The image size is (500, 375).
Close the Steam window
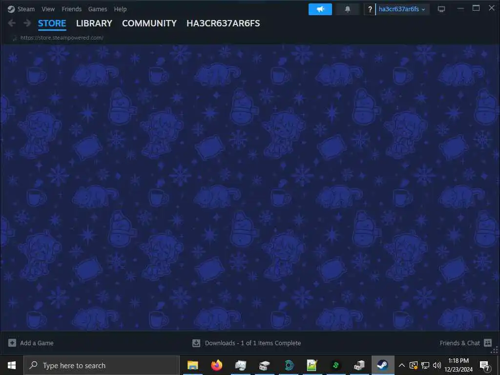(x=492, y=8)
